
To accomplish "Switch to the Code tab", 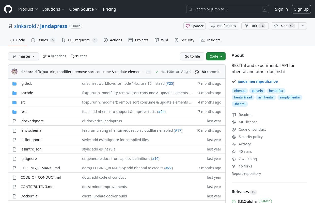I will [x=18, y=40].
